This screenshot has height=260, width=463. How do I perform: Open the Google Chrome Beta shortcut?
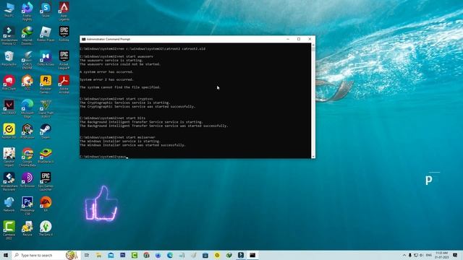pyautogui.click(x=27, y=157)
